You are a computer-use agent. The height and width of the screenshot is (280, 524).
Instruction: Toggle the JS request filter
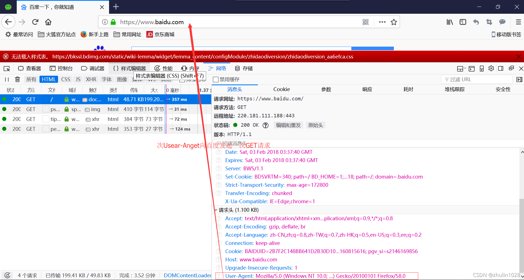78,80
